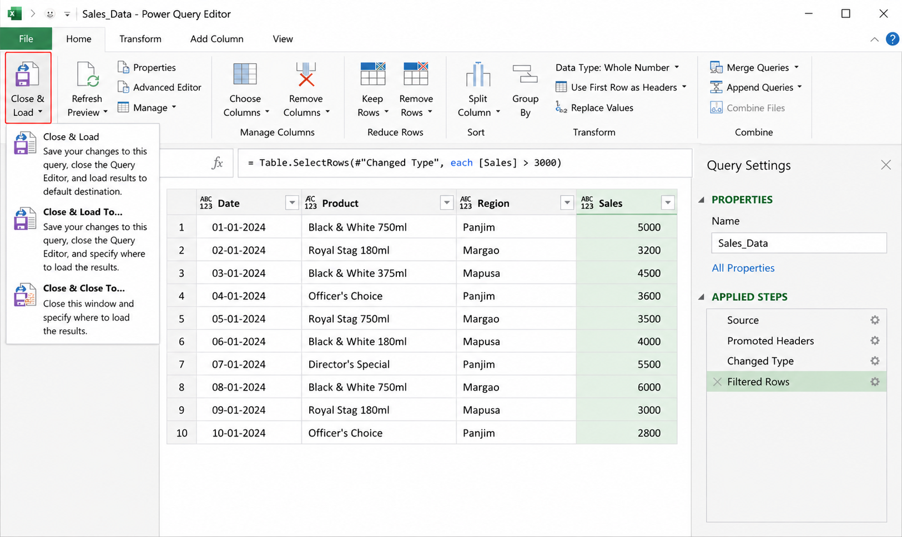The height and width of the screenshot is (537, 902).
Task: Click the Split Column icon
Action: click(477, 74)
